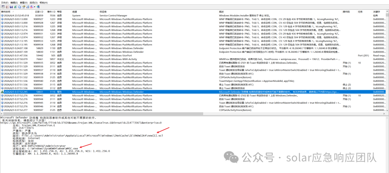The width and height of the screenshot is (389, 173).
Task: Click the info icon on record 58829 row
Action: pos(2,48)
